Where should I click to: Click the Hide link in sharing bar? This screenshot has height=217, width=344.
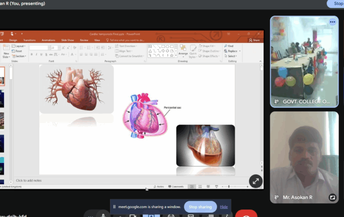(224, 207)
